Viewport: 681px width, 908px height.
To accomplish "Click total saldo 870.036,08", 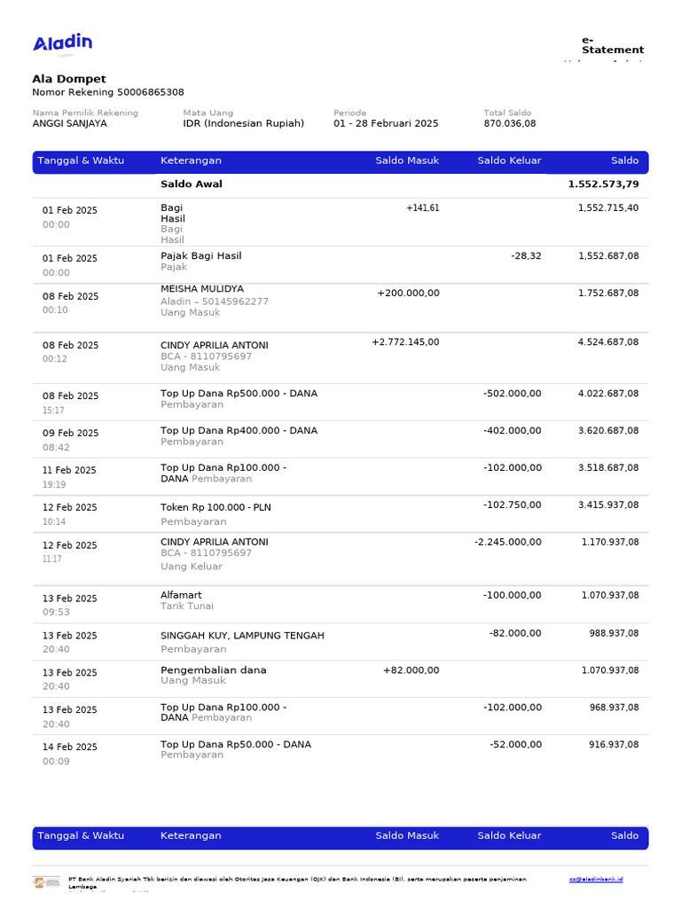I will click(510, 123).
